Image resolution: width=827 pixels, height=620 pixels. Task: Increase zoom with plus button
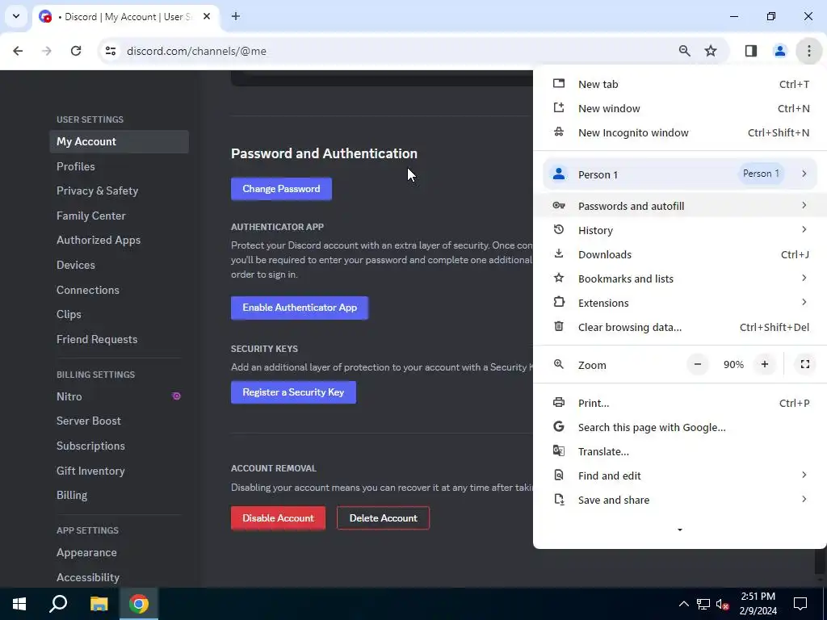point(765,364)
